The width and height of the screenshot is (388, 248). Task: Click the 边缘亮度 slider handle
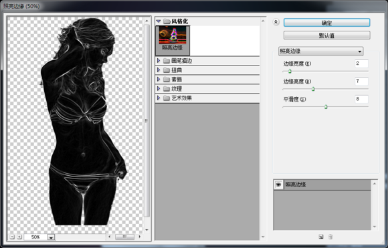pos(313,89)
